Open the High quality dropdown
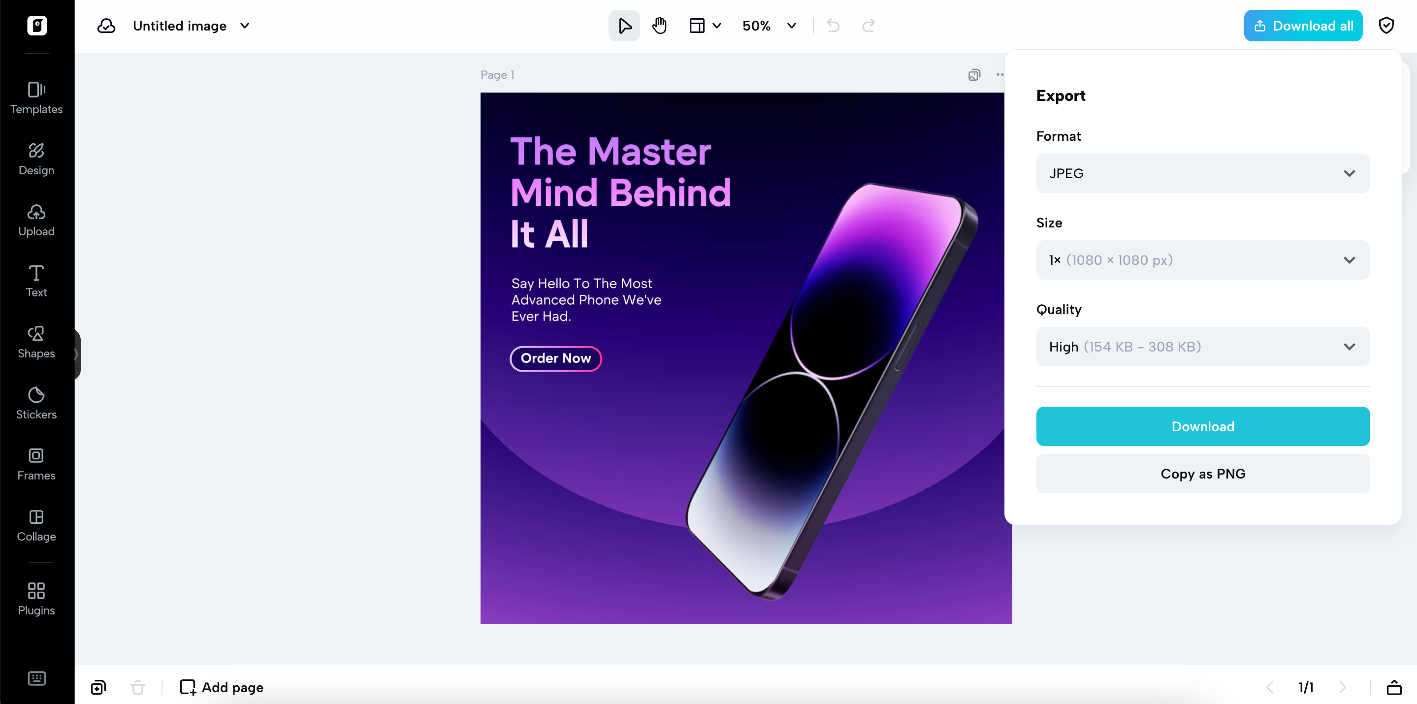 pos(1202,347)
